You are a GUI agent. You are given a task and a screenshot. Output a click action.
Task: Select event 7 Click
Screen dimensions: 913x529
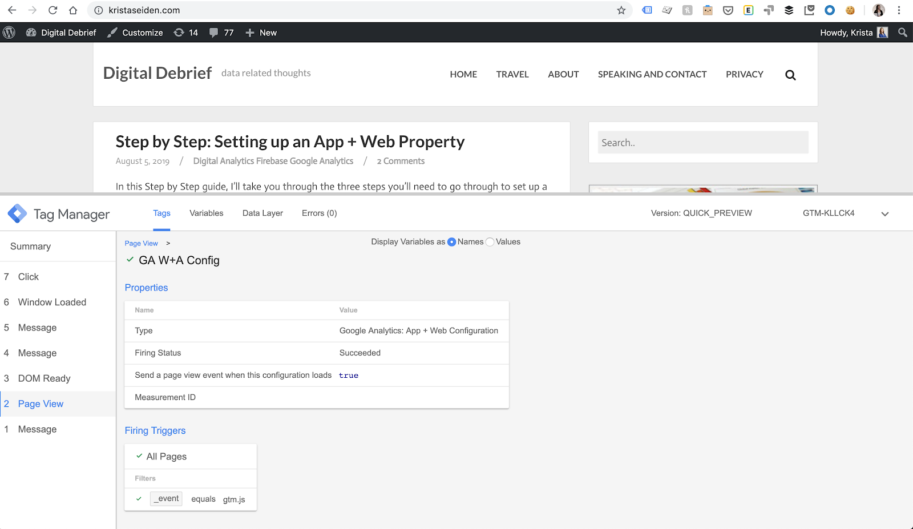(58, 277)
